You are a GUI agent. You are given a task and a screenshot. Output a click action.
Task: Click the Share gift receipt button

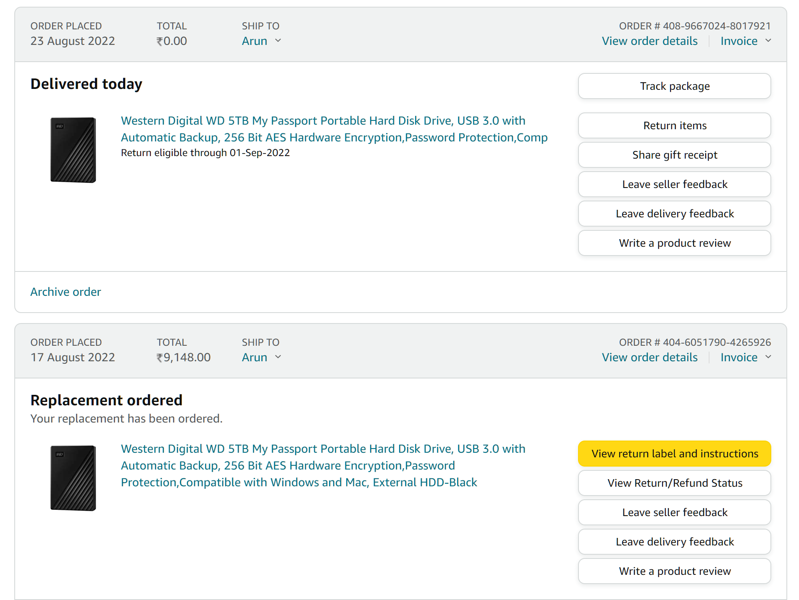coord(674,155)
